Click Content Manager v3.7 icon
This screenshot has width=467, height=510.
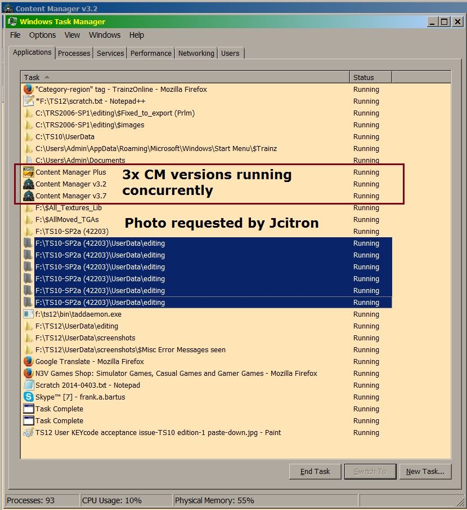(x=29, y=196)
